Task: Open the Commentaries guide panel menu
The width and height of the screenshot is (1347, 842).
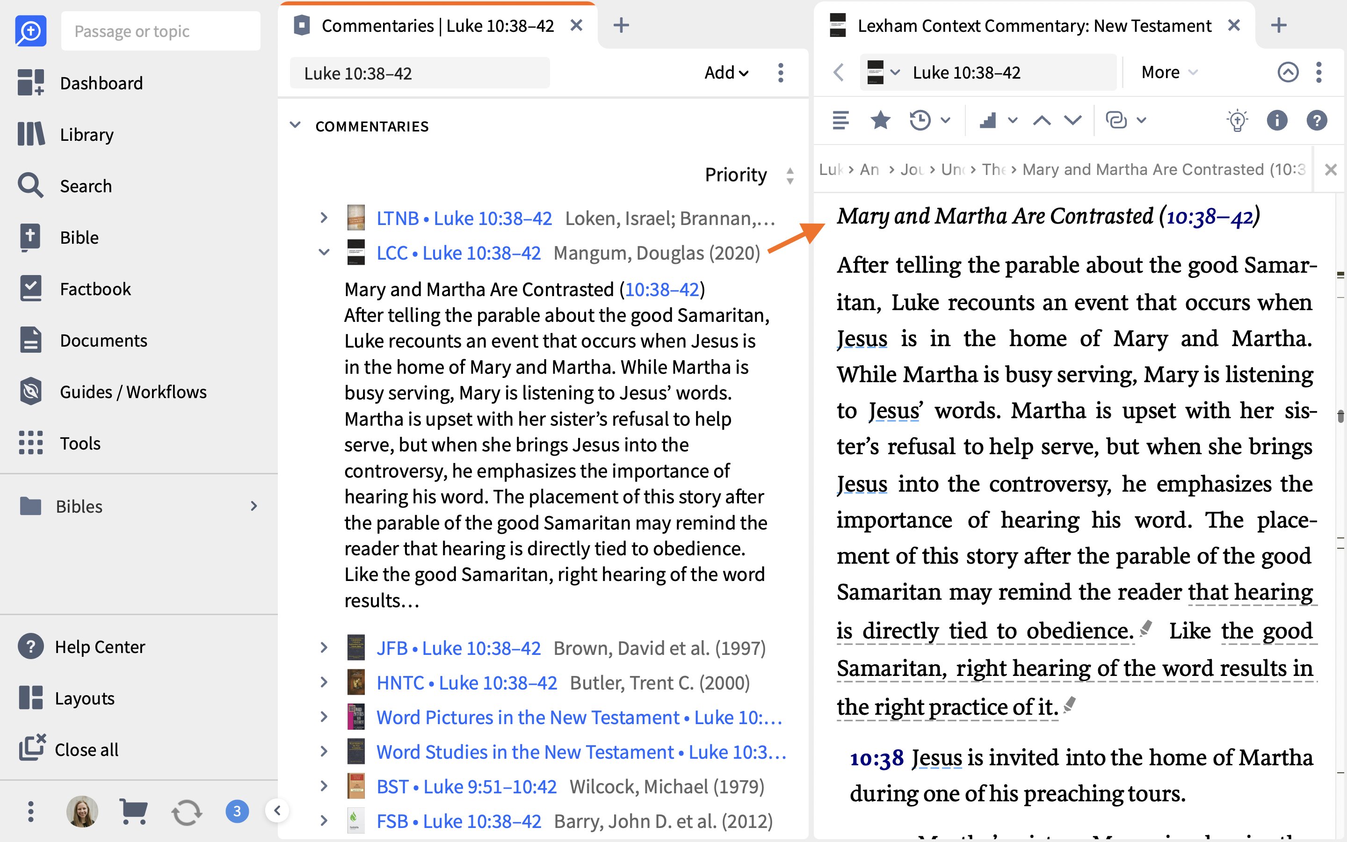Action: coord(781,73)
